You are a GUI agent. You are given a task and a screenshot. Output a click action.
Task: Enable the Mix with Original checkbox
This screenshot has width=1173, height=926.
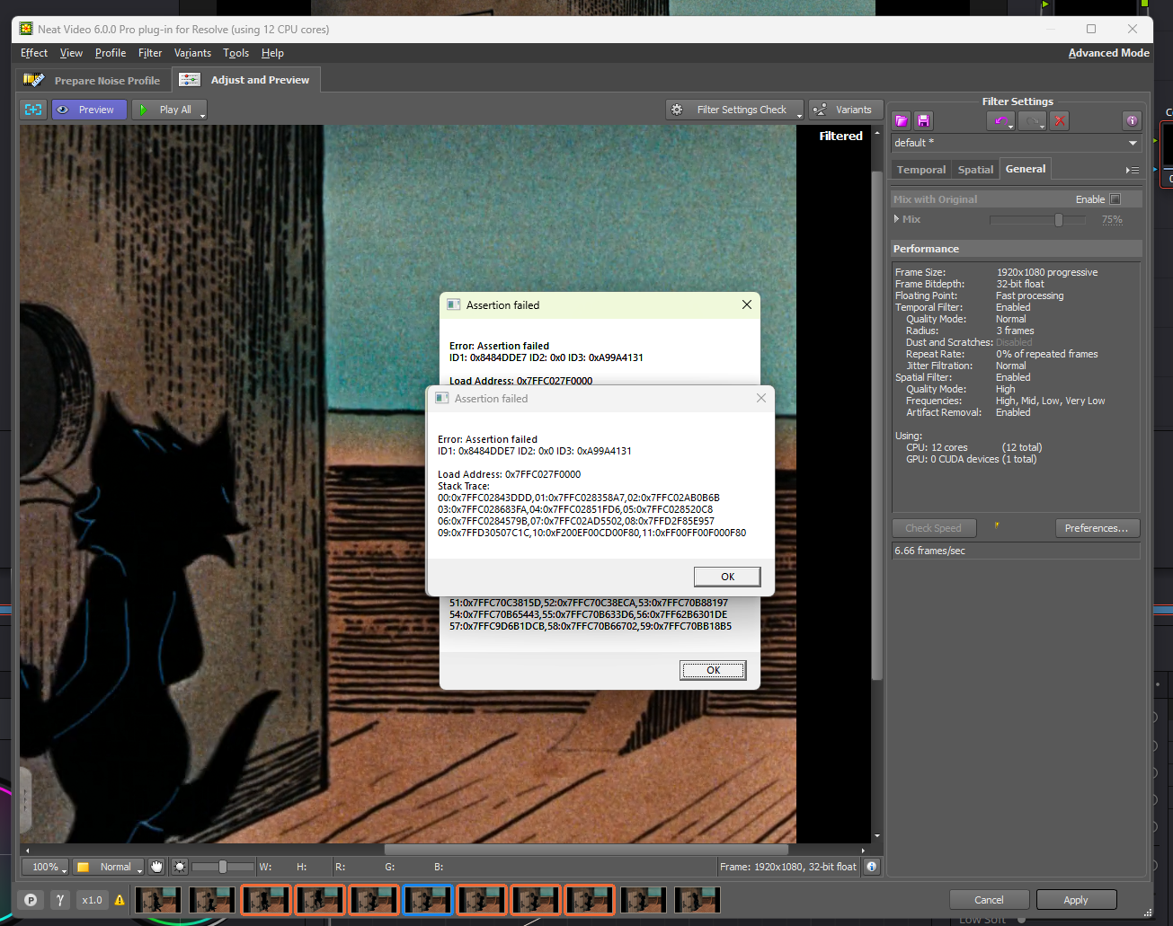coord(1115,199)
